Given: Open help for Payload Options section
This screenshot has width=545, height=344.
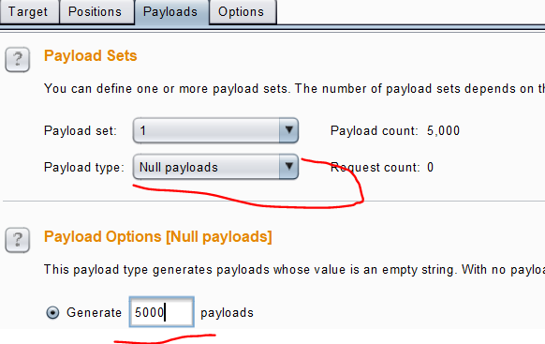Looking at the screenshot, I should tap(18, 240).
